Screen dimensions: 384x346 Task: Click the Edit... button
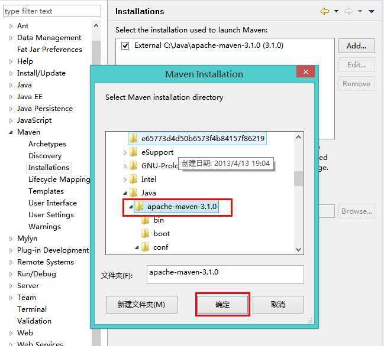click(357, 65)
